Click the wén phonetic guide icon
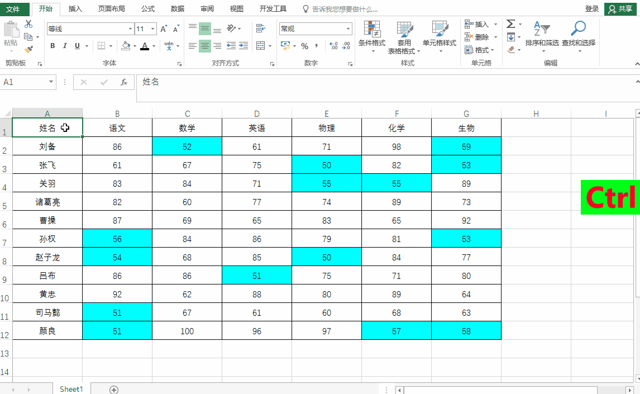Viewport: 640px width, 394px height. (x=169, y=46)
